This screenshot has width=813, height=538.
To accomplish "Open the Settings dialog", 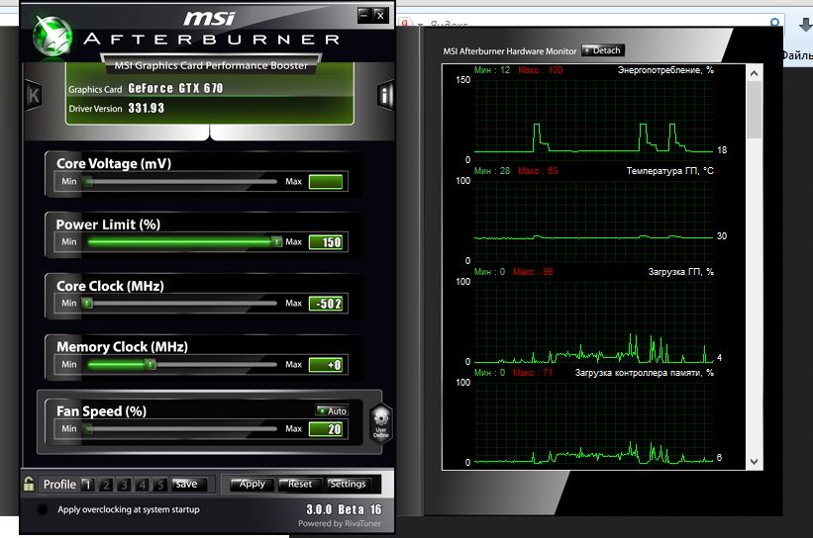I will pos(348,485).
